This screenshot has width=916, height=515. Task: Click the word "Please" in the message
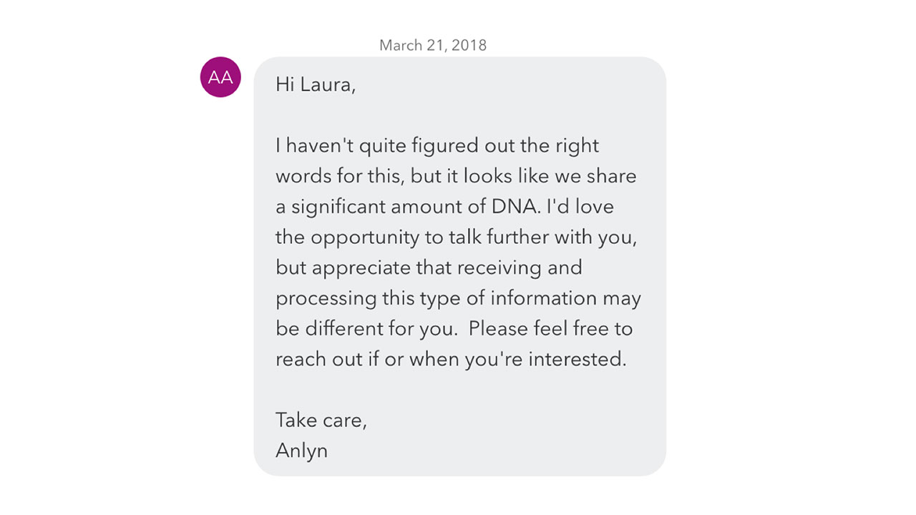coord(498,328)
